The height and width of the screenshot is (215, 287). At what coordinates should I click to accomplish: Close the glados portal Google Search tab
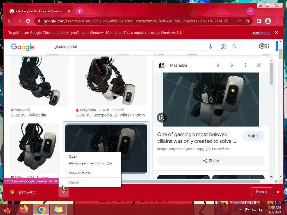point(69,11)
